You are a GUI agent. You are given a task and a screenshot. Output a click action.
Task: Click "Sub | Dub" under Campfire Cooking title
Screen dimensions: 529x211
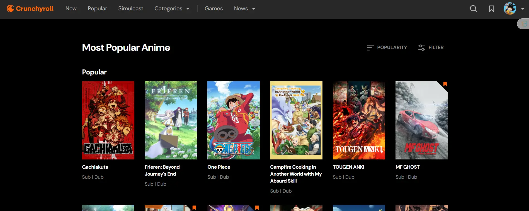[x=281, y=191]
